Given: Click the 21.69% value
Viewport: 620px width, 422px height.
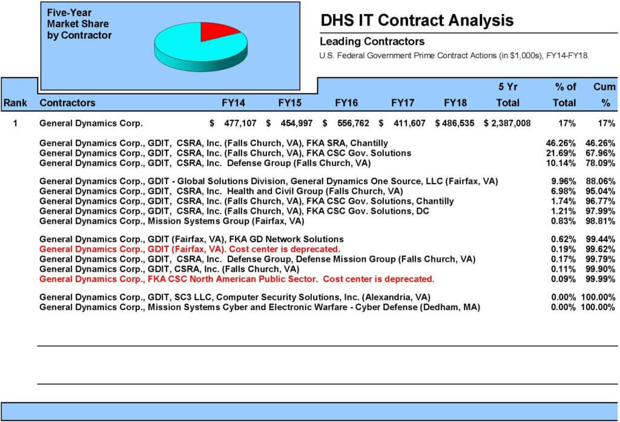Looking at the screenshot, I should tap(561, 153).
